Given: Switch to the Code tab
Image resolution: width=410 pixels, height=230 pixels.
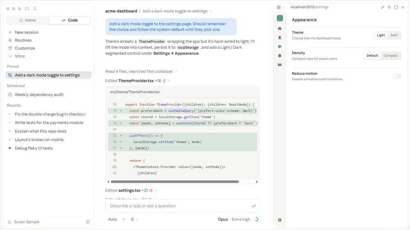Looking at the screenshot, I should click(x=70, y=20).
